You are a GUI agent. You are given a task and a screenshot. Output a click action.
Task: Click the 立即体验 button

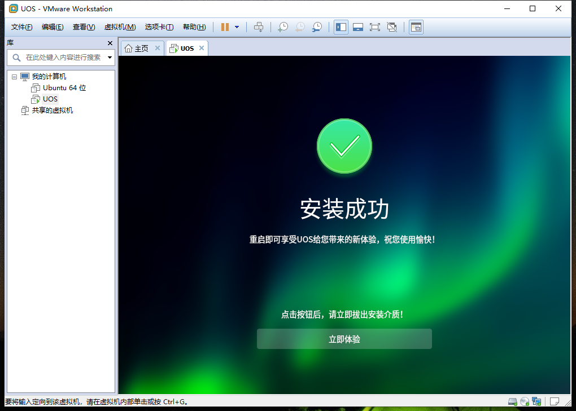coord(344,338)
